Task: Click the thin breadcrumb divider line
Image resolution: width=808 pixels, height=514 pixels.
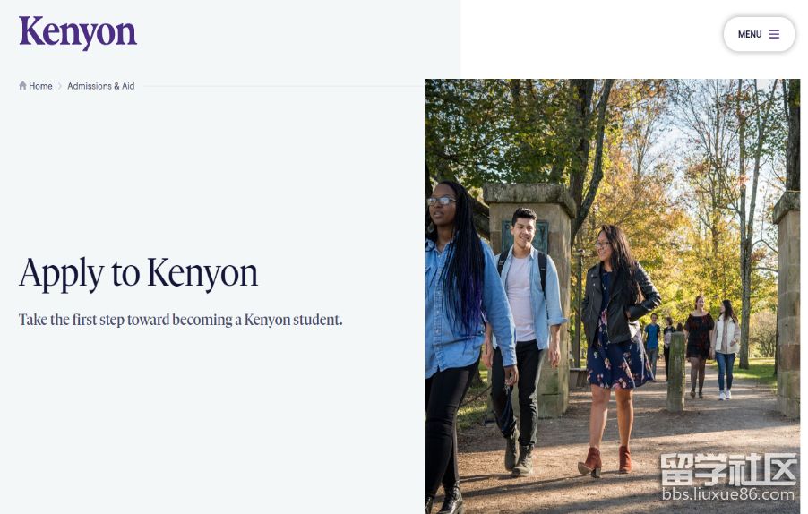Action: pos(283,86)
